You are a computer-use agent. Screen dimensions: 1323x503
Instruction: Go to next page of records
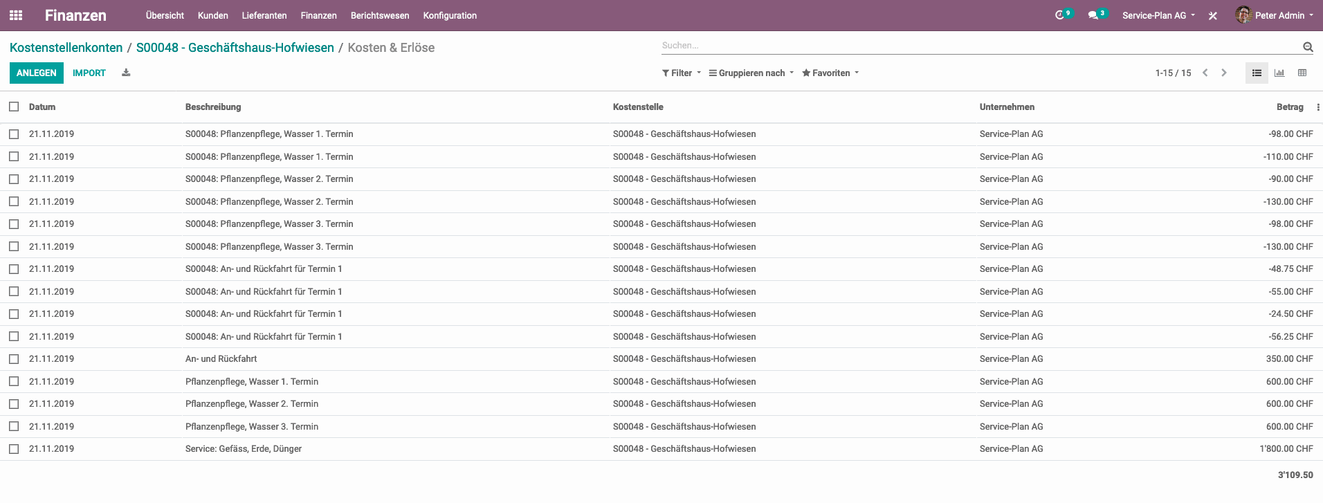pyautogui.click(x=1224, y=73)
